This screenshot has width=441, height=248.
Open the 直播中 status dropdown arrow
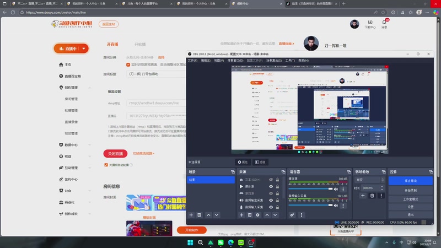[84, 48]
